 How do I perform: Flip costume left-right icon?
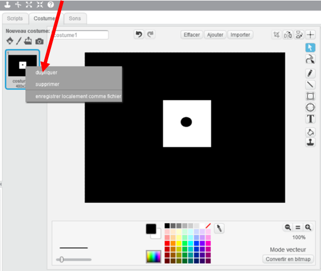point(287,35)
